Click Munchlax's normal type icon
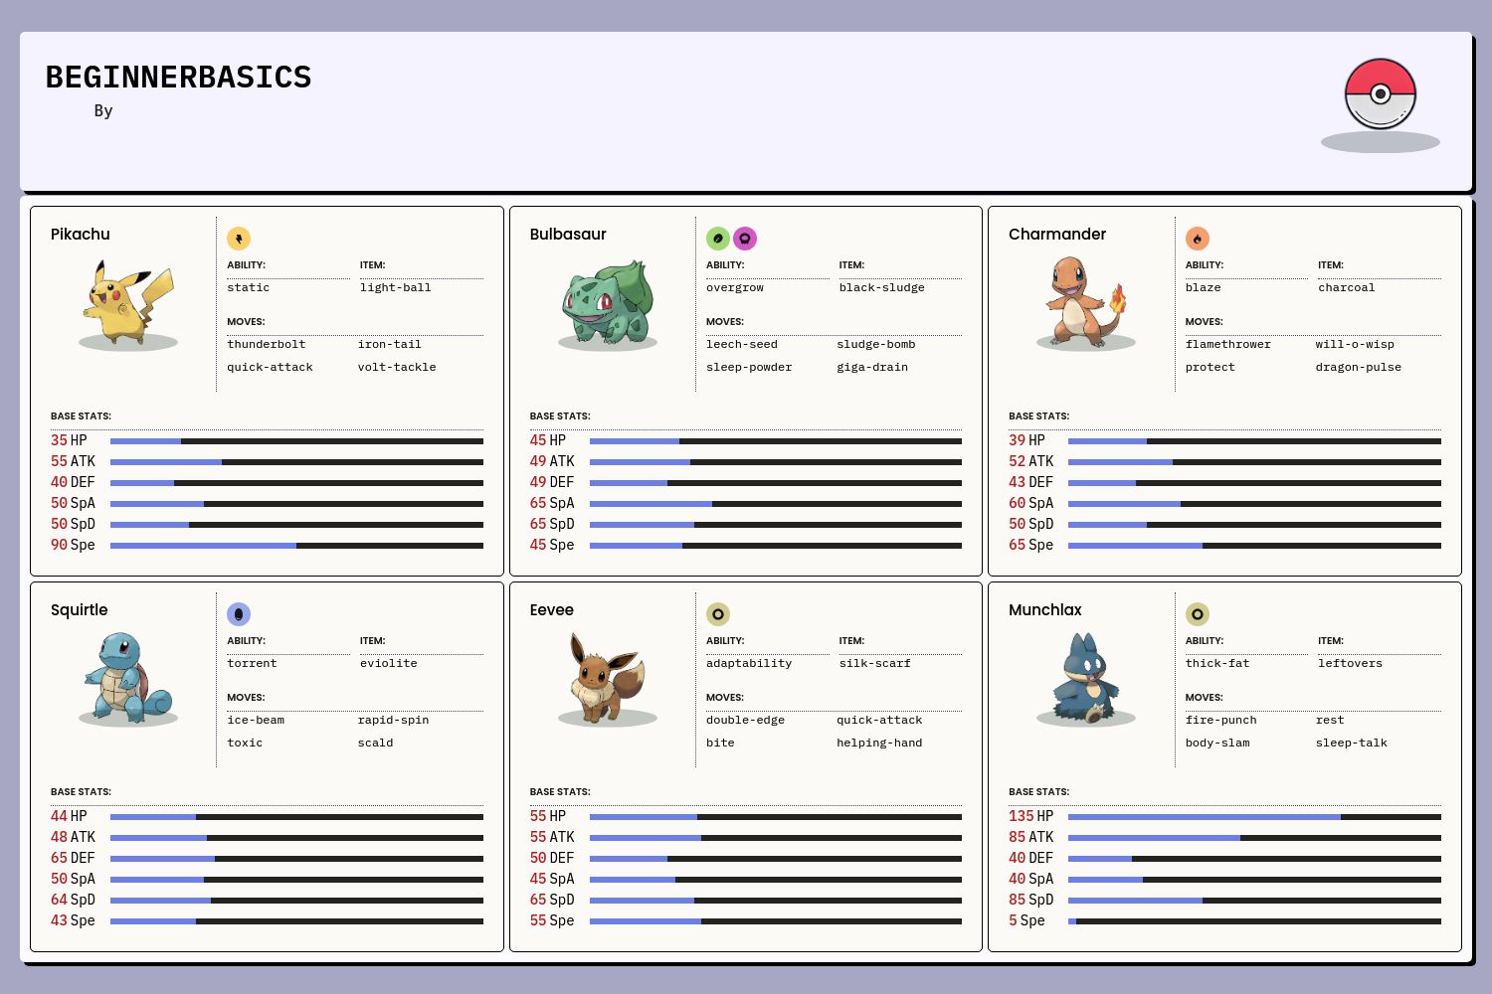 pos(1198,614)
